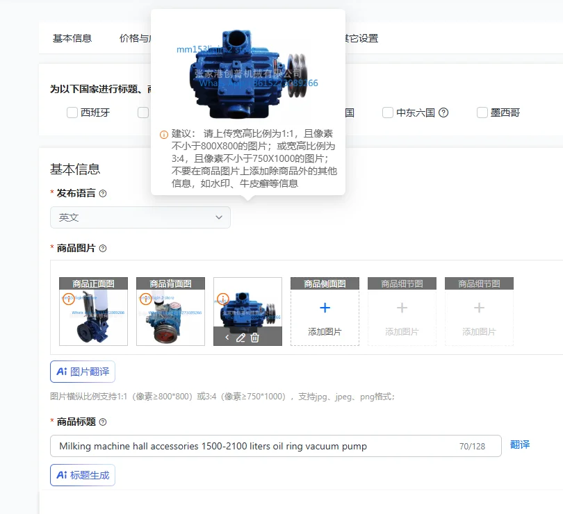Screen dimensions: 563x514
Task: Open the 基本信息 tab
Action: pyautogui.click(x=72, y=38)
